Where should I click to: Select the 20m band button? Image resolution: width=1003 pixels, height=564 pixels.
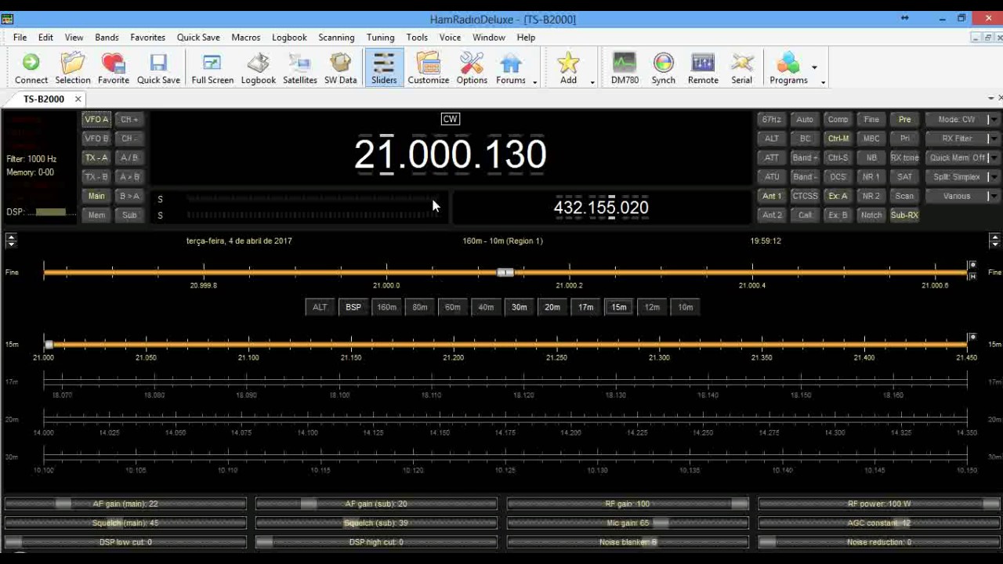coord(552,307)
